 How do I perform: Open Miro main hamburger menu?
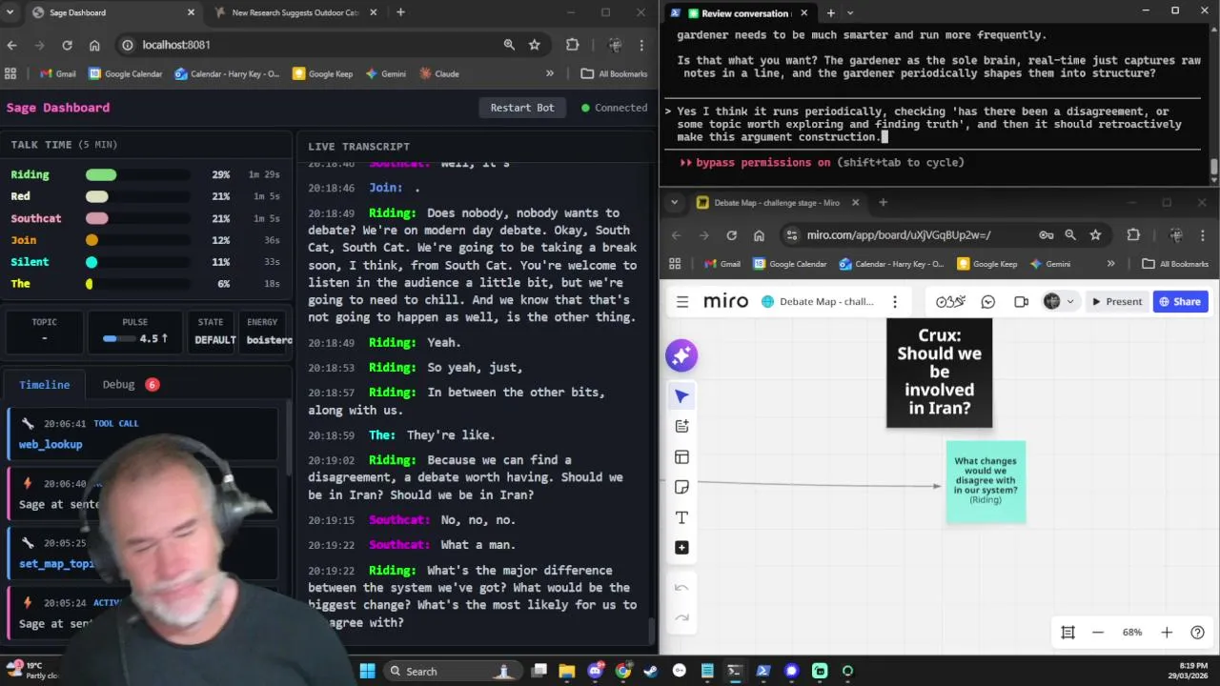682,301
